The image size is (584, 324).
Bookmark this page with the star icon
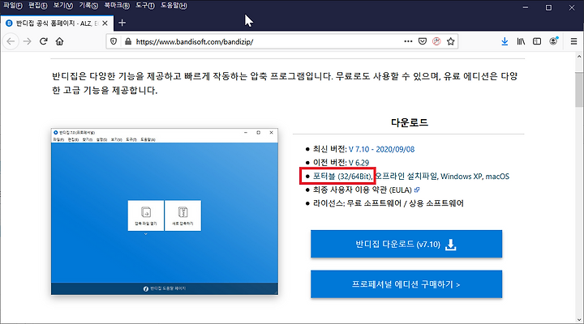click(451, 41)
